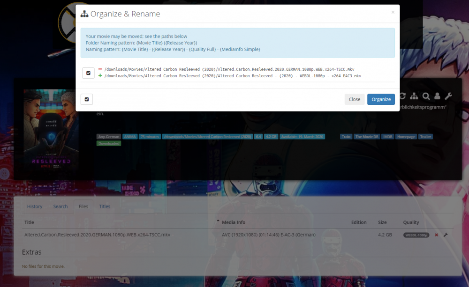Viewport: 469px width, 287px height.
Task: Open the History tab
Action: (x=35, y=206)
